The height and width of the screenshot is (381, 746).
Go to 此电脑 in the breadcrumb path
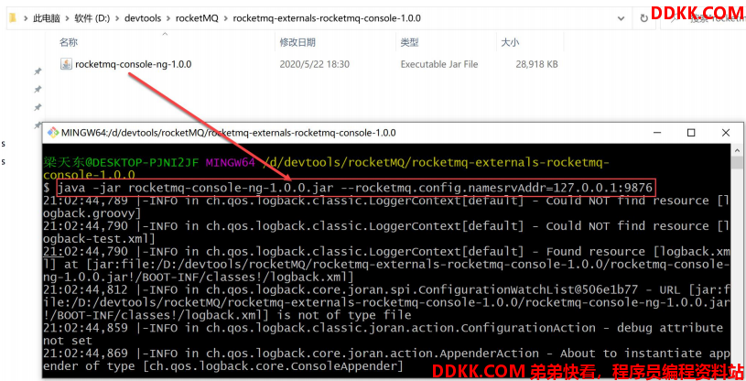(47, 18)
